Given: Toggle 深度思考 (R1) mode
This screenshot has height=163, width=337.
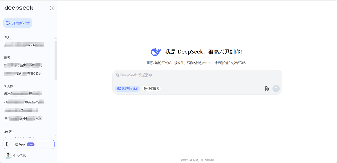Looking at the screenshot, I should click(128, 89).
